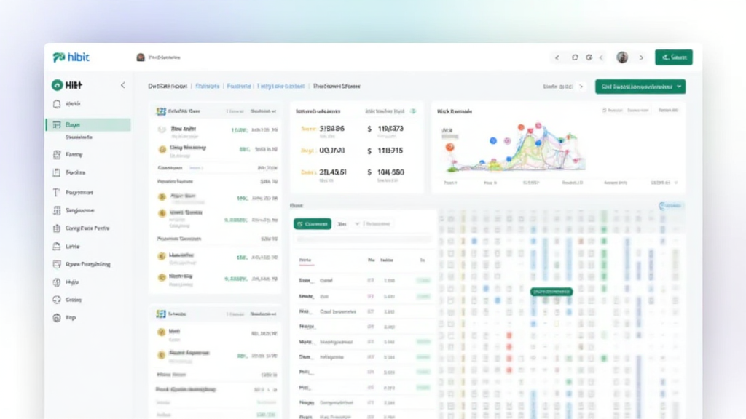Screen dimensions: 746x419
Task: Open the wide green dropdown button below the header
Action: coord(640,87)
